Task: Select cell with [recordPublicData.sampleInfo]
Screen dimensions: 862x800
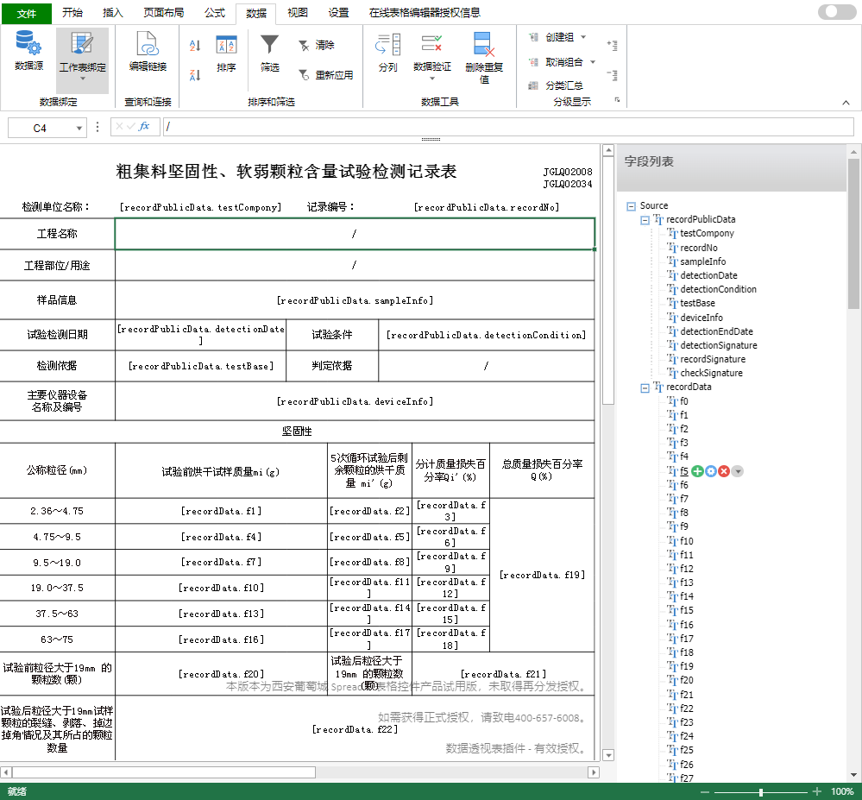Action: tap(355, 300)
